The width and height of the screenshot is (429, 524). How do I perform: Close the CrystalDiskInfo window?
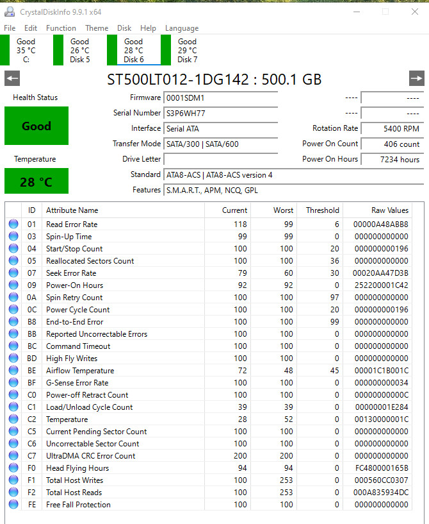(x=415, y=12)
